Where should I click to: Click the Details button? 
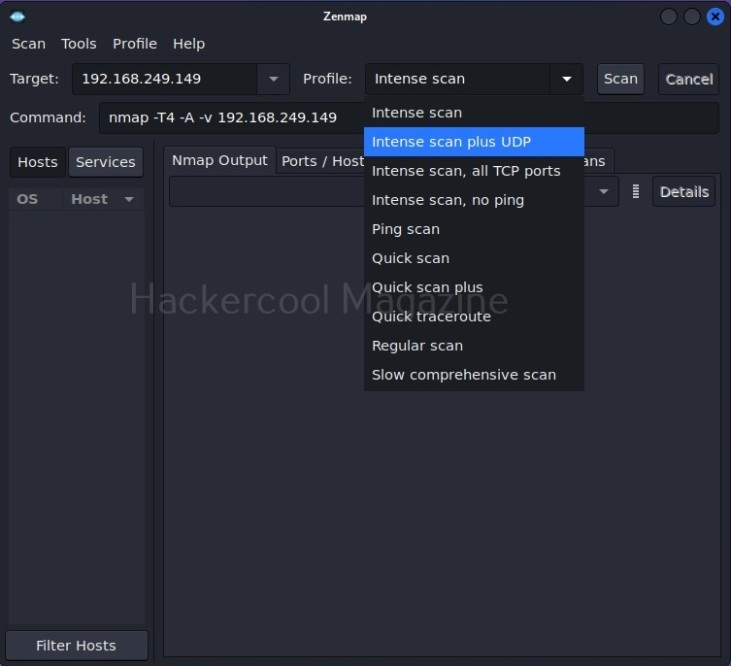click(683, 191)
